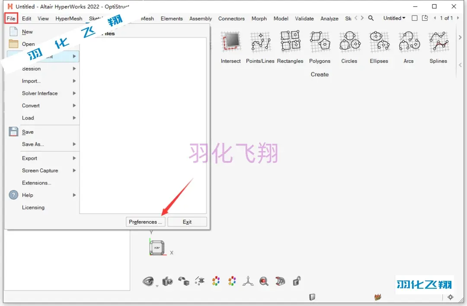The image size is (467, 306).
Task: Click the magnifier over red cube icon
Action: click(264, 281)
